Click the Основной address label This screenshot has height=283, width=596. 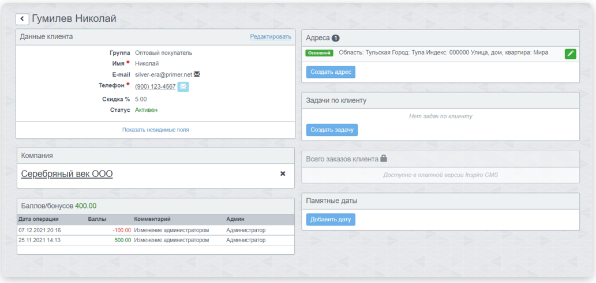click(x=320, y=53)
